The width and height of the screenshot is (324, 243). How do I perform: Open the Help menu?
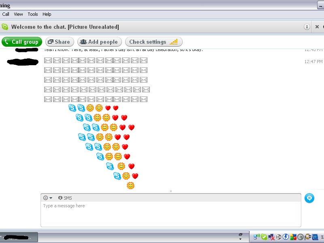coord(47,14)
